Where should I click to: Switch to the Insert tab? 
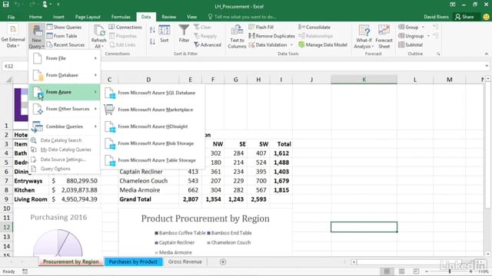(58, 17)
